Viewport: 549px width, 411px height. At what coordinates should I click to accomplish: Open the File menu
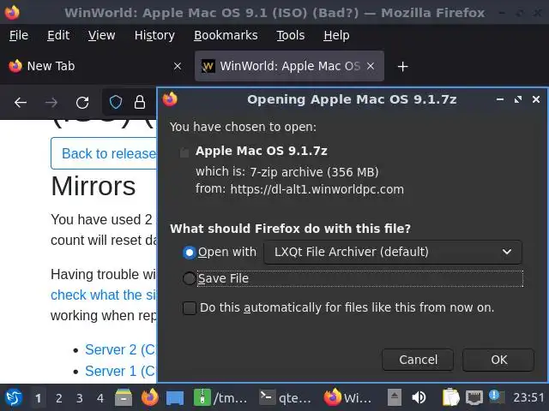[x=19, y=35]
